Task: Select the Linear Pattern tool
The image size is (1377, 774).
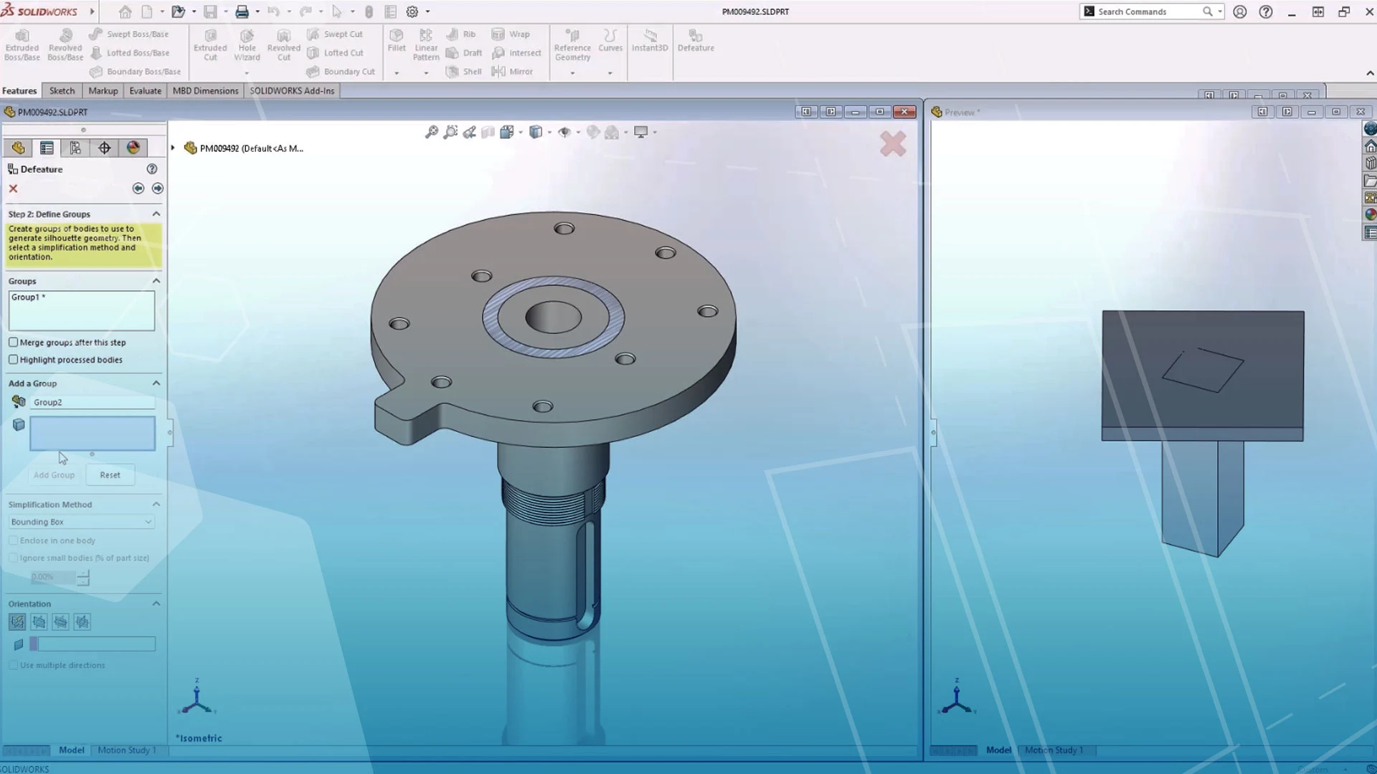Action: 426,46
